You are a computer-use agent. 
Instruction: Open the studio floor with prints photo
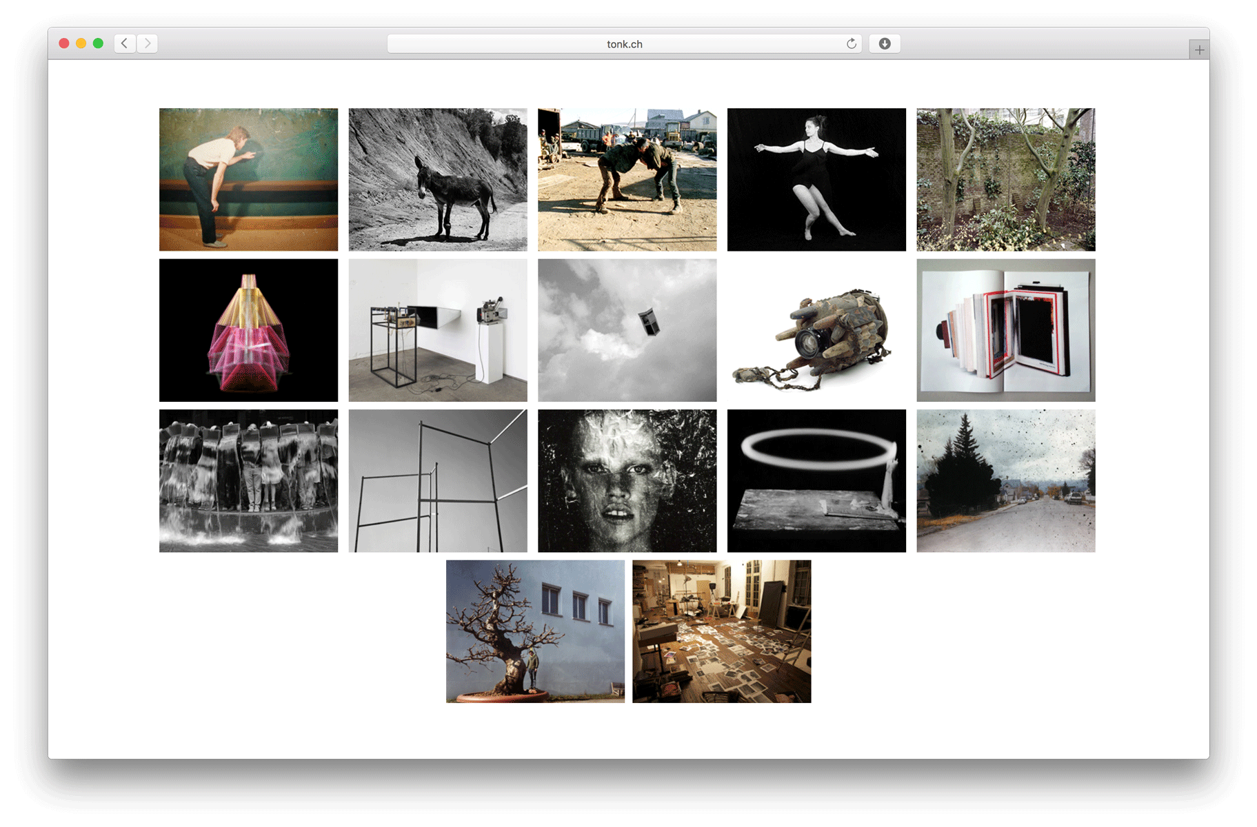721,631
